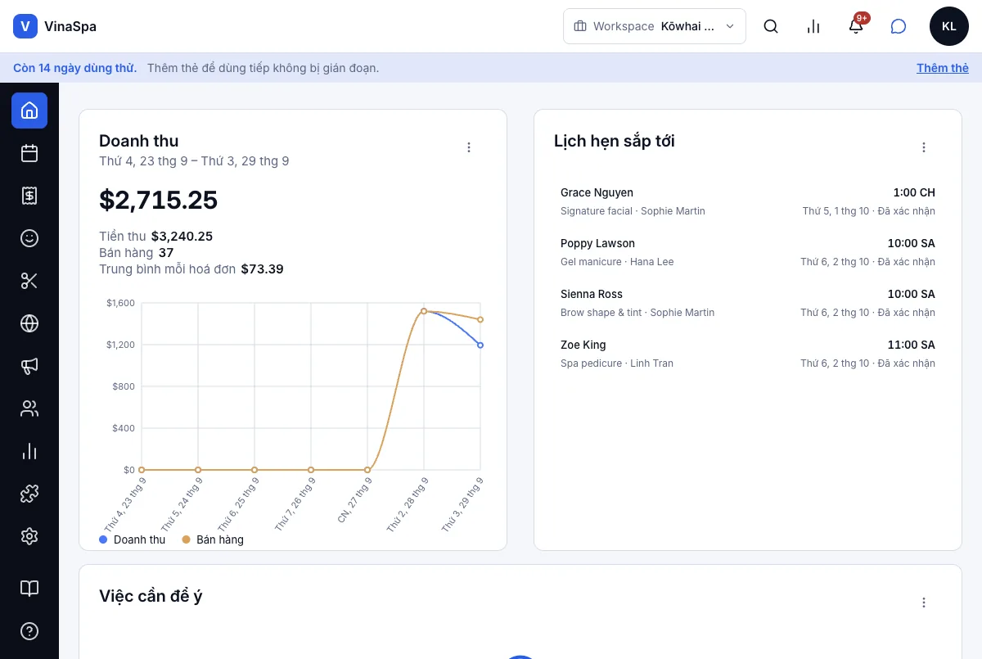Click the blue Doanh thu point on Thứ 3, 29 thg 9

point(480,345)
